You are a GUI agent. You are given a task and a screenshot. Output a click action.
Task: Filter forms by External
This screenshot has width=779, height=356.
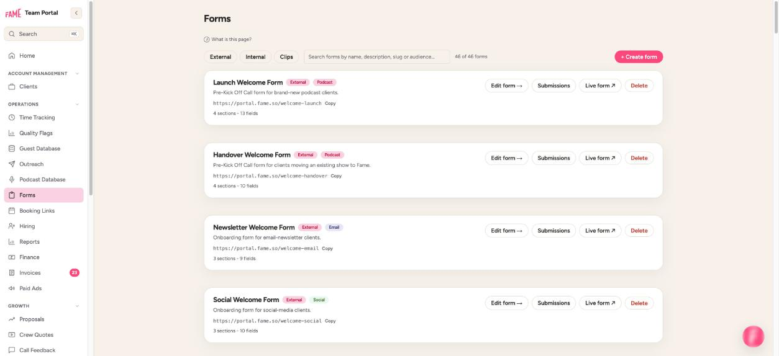click(221, 57)
